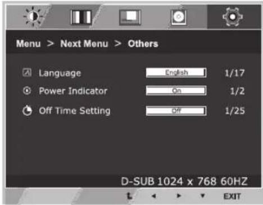Screen dimensions: 263x205
Task: Click the D-SUB 1024 x 768 60HZ status text
Action: 184,181
